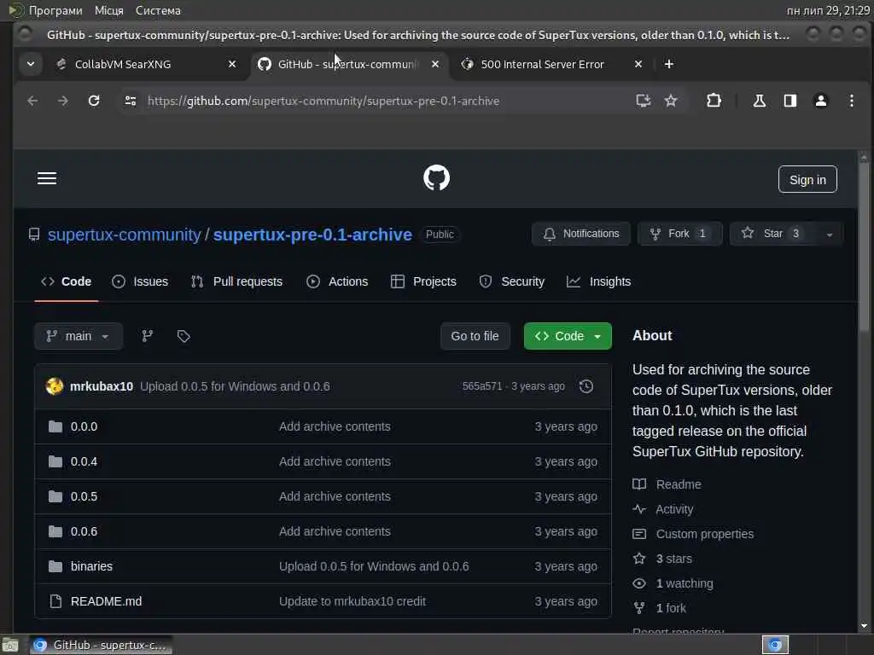This screenshot has height=655, width=874.
Task: Open browser extensions puzzle icon
Action: pyautogui.click(x=714, y=101)
